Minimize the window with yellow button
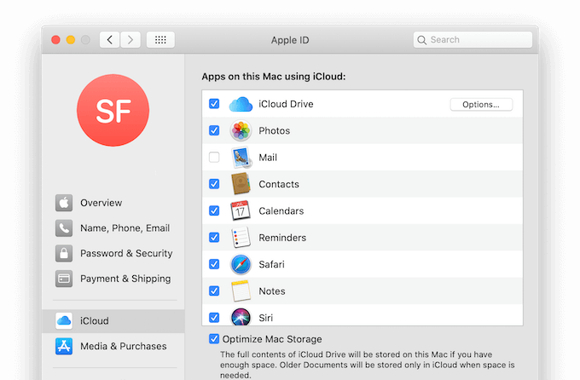The image size is (580, 380). pyautogui.click(x=71, y=40)
